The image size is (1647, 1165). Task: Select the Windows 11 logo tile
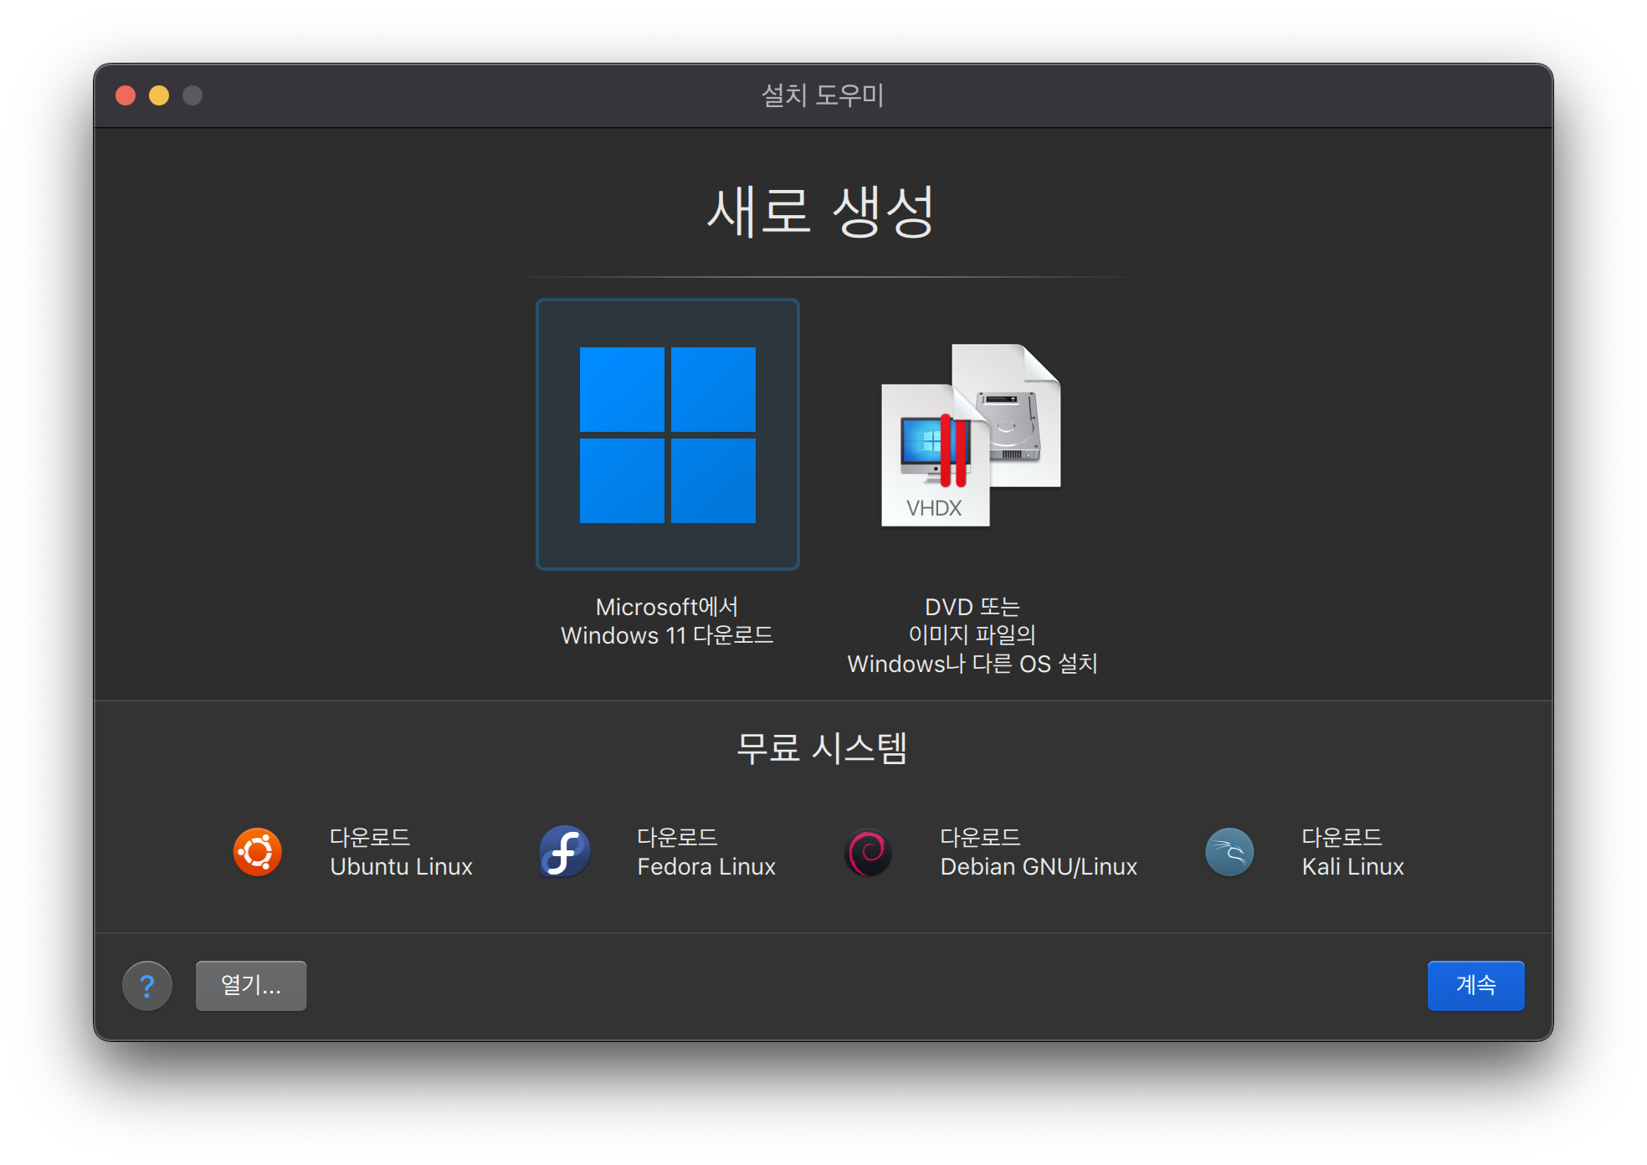pyautogui.click(x=667, y=434)
